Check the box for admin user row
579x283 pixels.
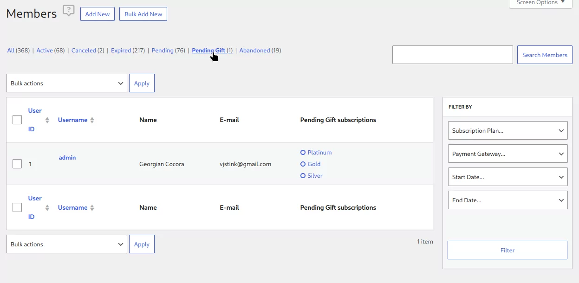(17, 164)
